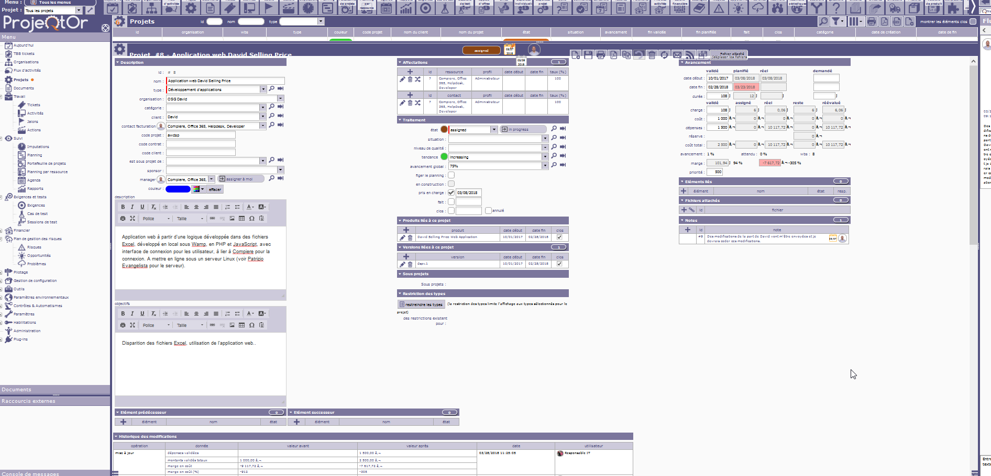Screen dimensions: 991x476
Task: Open the filter funnel in the list toolbar
Action: (x=836, y=21)
